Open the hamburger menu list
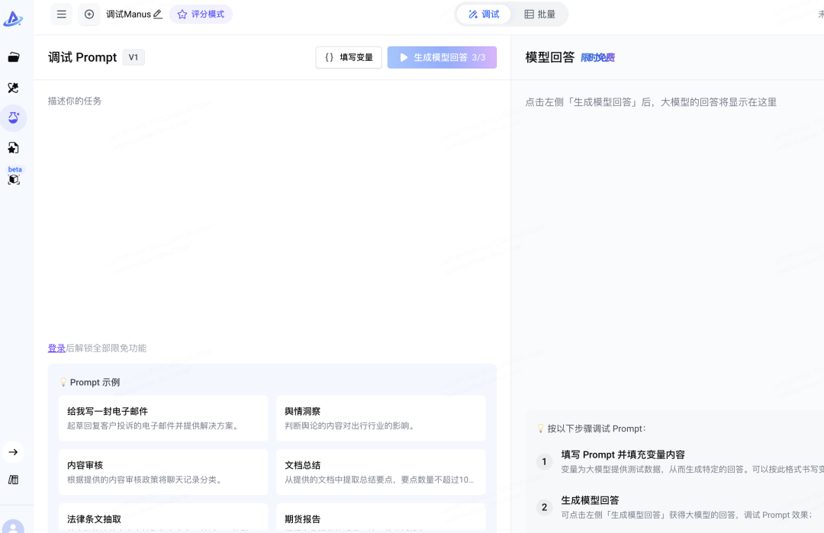The image size is (824, 533). (x=62, y=14)
